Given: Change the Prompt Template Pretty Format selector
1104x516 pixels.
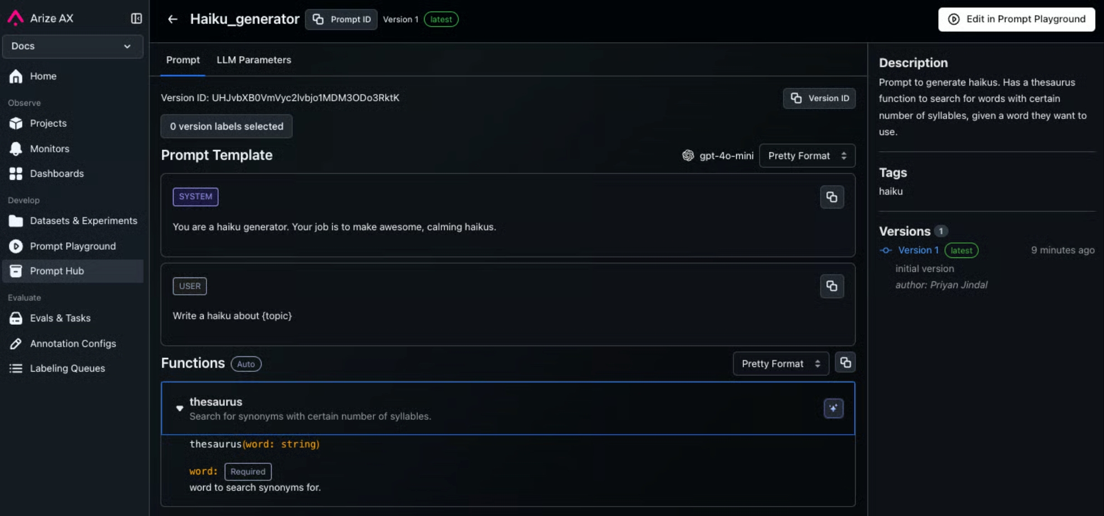Looking at the screenshot, I should point(806,156).
